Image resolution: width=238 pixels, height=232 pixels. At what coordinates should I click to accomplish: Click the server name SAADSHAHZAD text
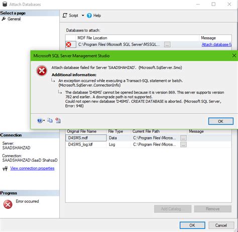click(16, 148)
